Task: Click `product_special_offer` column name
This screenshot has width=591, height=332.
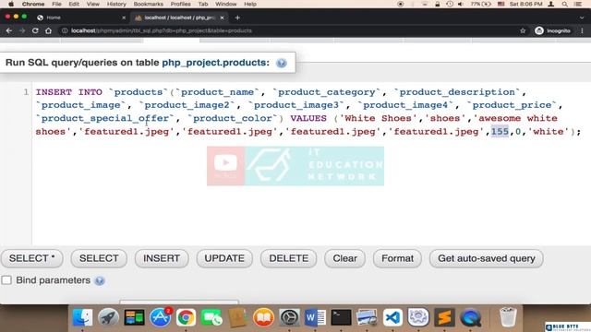Action: (x=105, y=118)
